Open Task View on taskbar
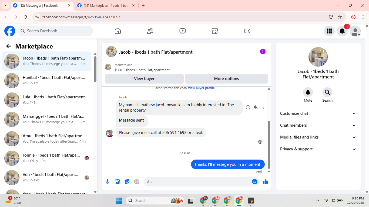This screenshot has height=207, width=369. (x=192, y=201)
